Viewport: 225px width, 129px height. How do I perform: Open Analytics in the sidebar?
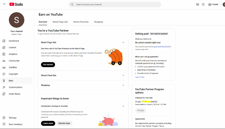16,54
